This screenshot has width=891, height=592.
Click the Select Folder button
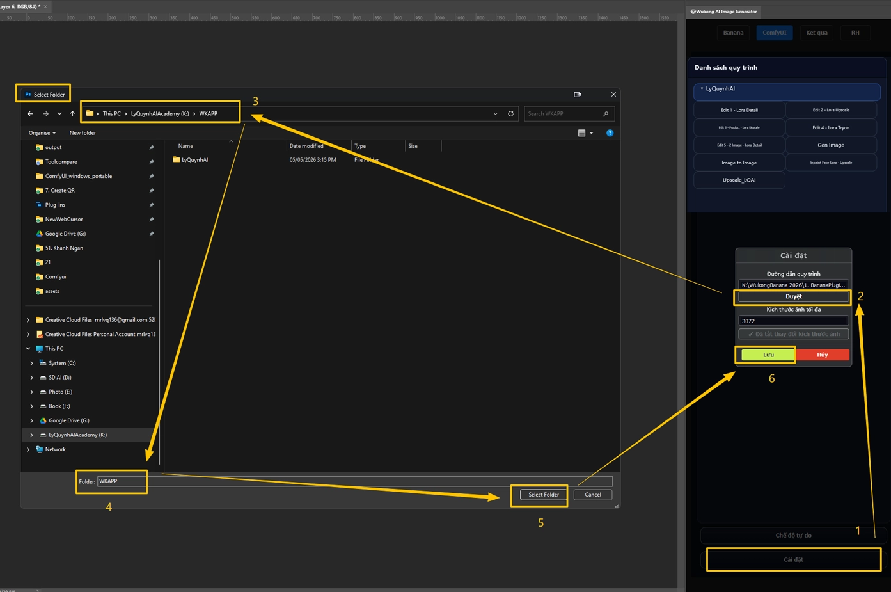coord(544,495)
